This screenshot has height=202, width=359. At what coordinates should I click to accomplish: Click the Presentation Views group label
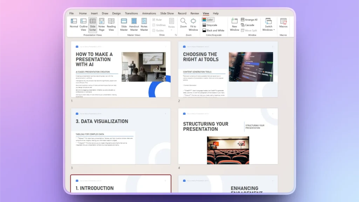[93, 35]
